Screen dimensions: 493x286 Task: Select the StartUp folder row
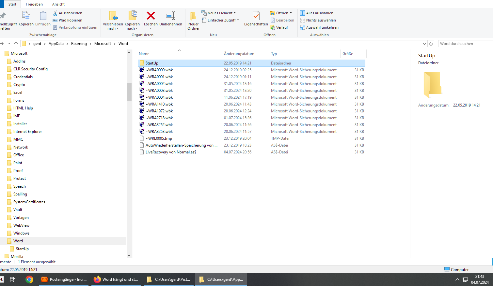click(x=251, y=63)
